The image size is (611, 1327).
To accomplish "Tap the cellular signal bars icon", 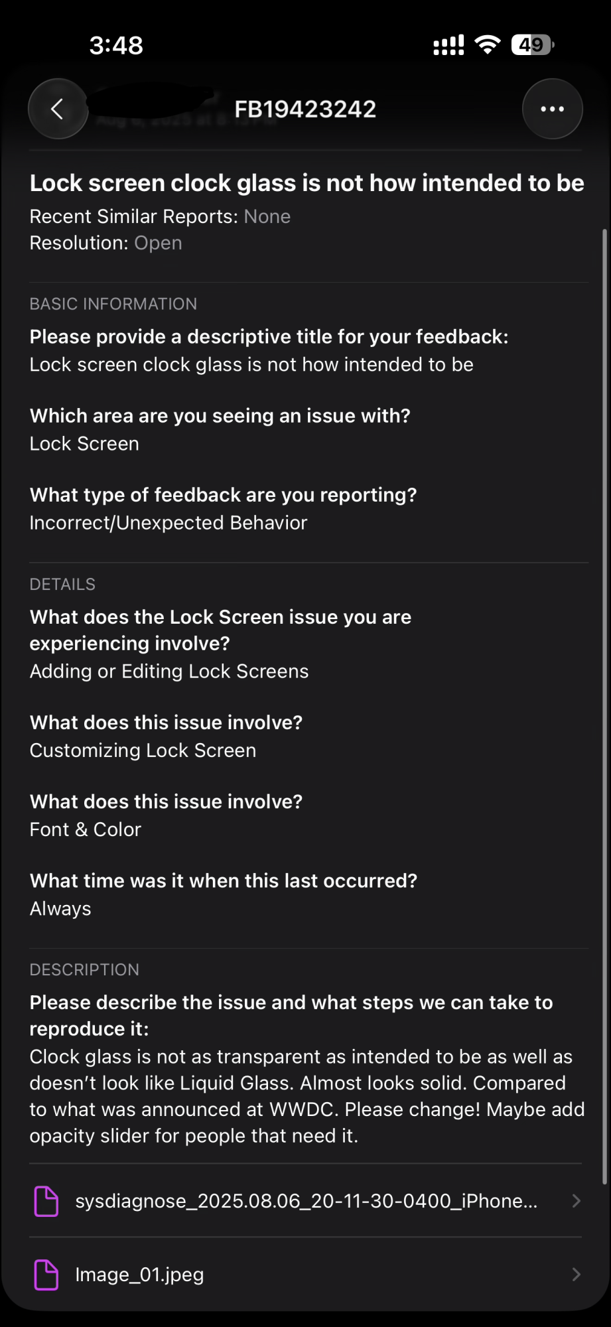I will (448, 46).
